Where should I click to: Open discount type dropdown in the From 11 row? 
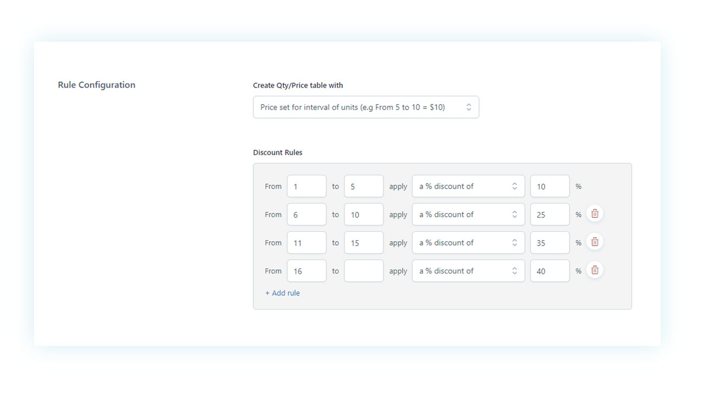point(468,243)
